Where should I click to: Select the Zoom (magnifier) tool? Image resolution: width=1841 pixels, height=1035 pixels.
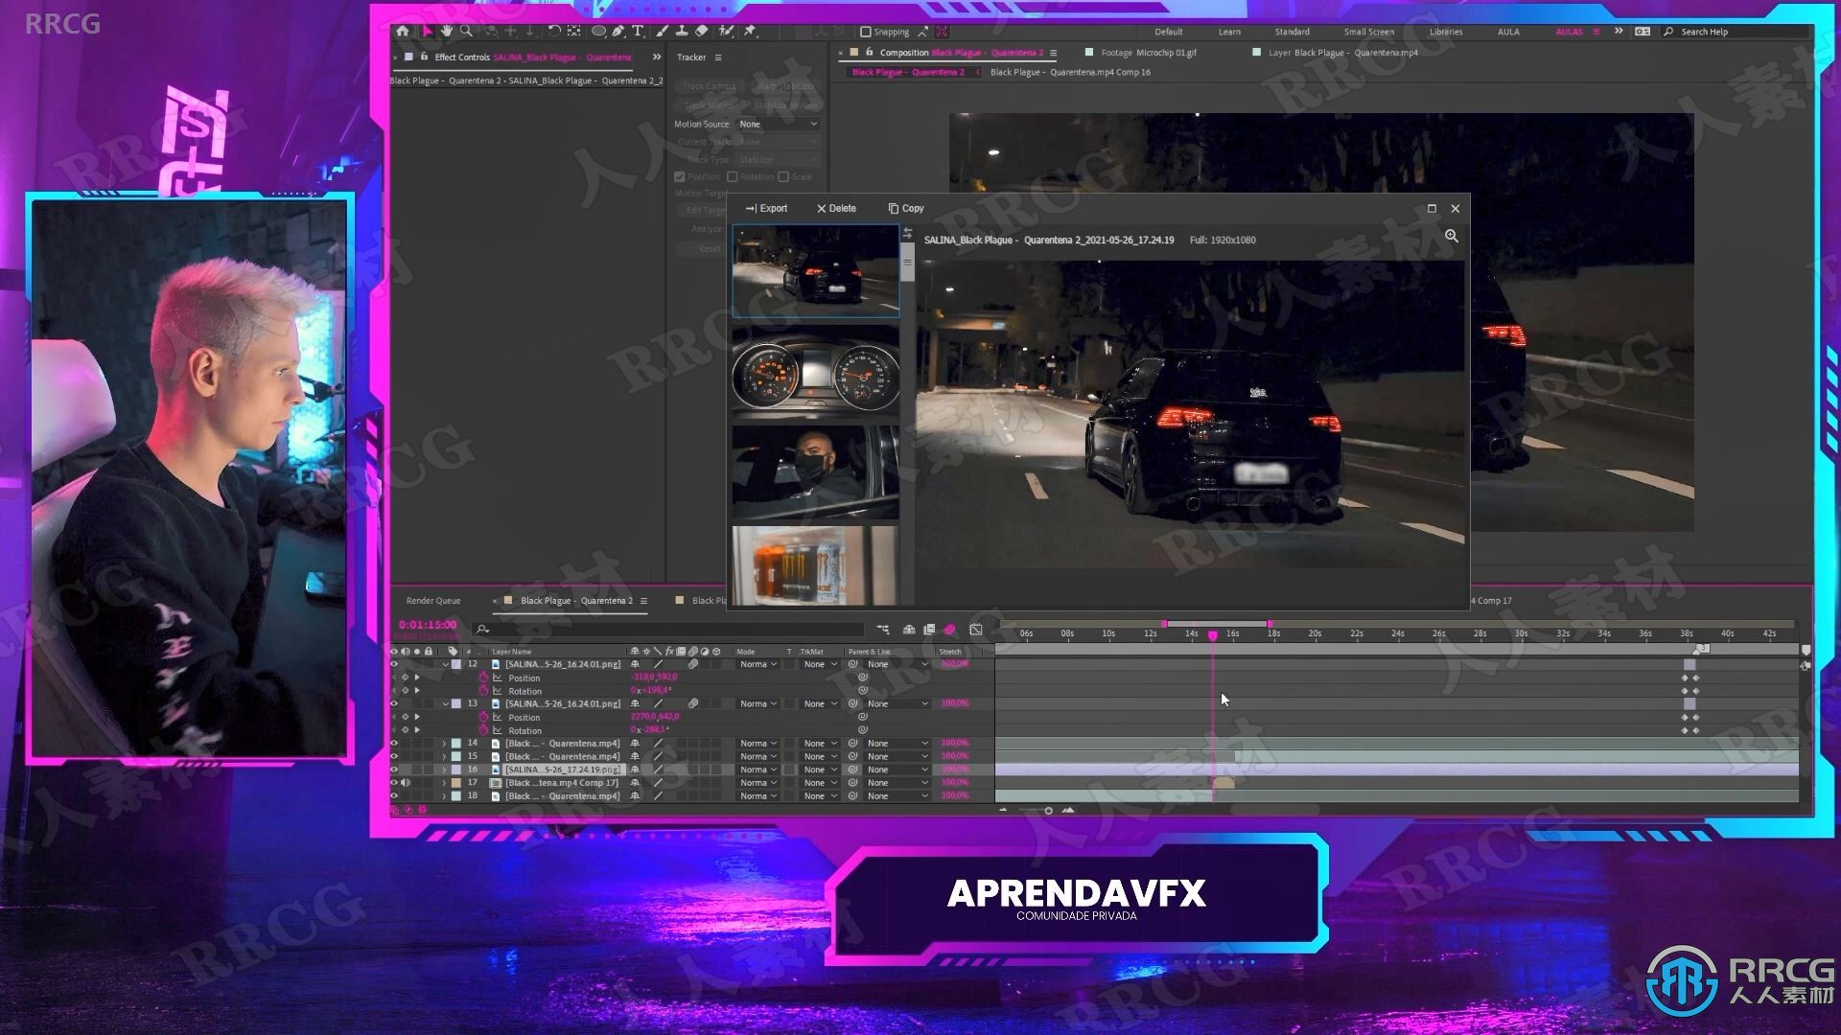pos(466,31)
